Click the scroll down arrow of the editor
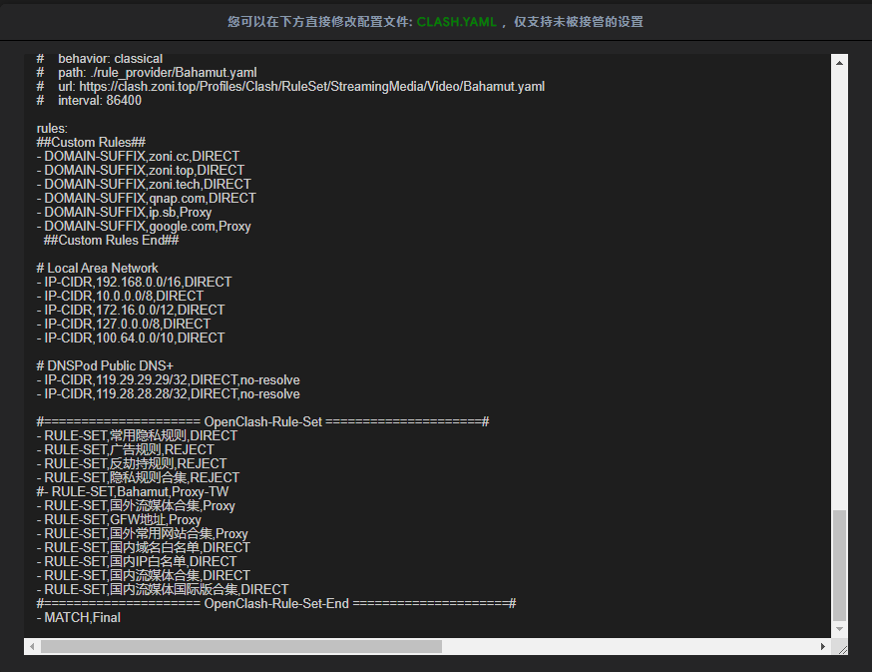872x672 pixels. [839, 629]
